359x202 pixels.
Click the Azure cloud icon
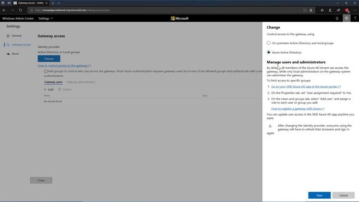(8, 54)
